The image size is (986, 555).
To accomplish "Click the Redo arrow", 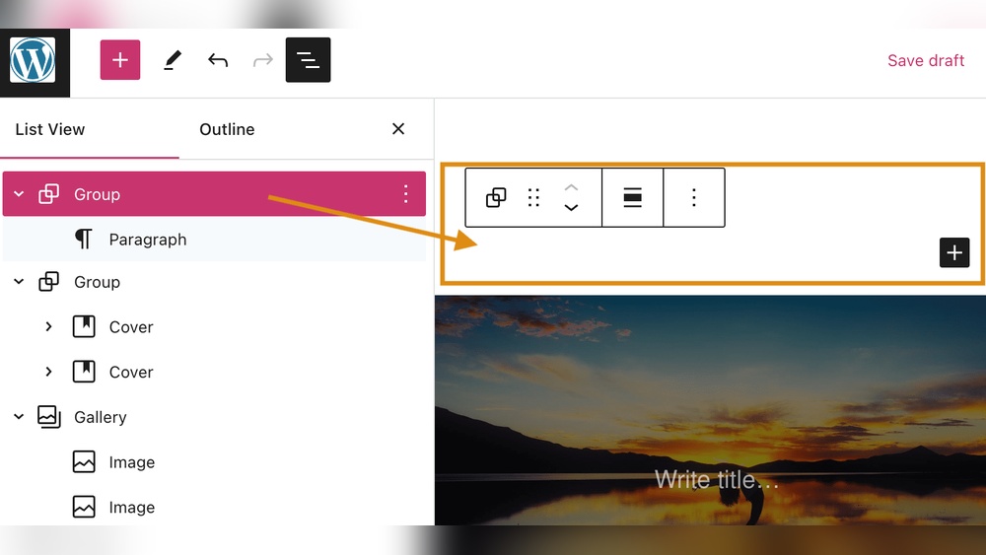I will [x=263, y=60].
